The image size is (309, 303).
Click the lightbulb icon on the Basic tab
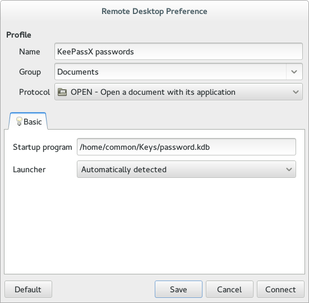coord(19,121)
